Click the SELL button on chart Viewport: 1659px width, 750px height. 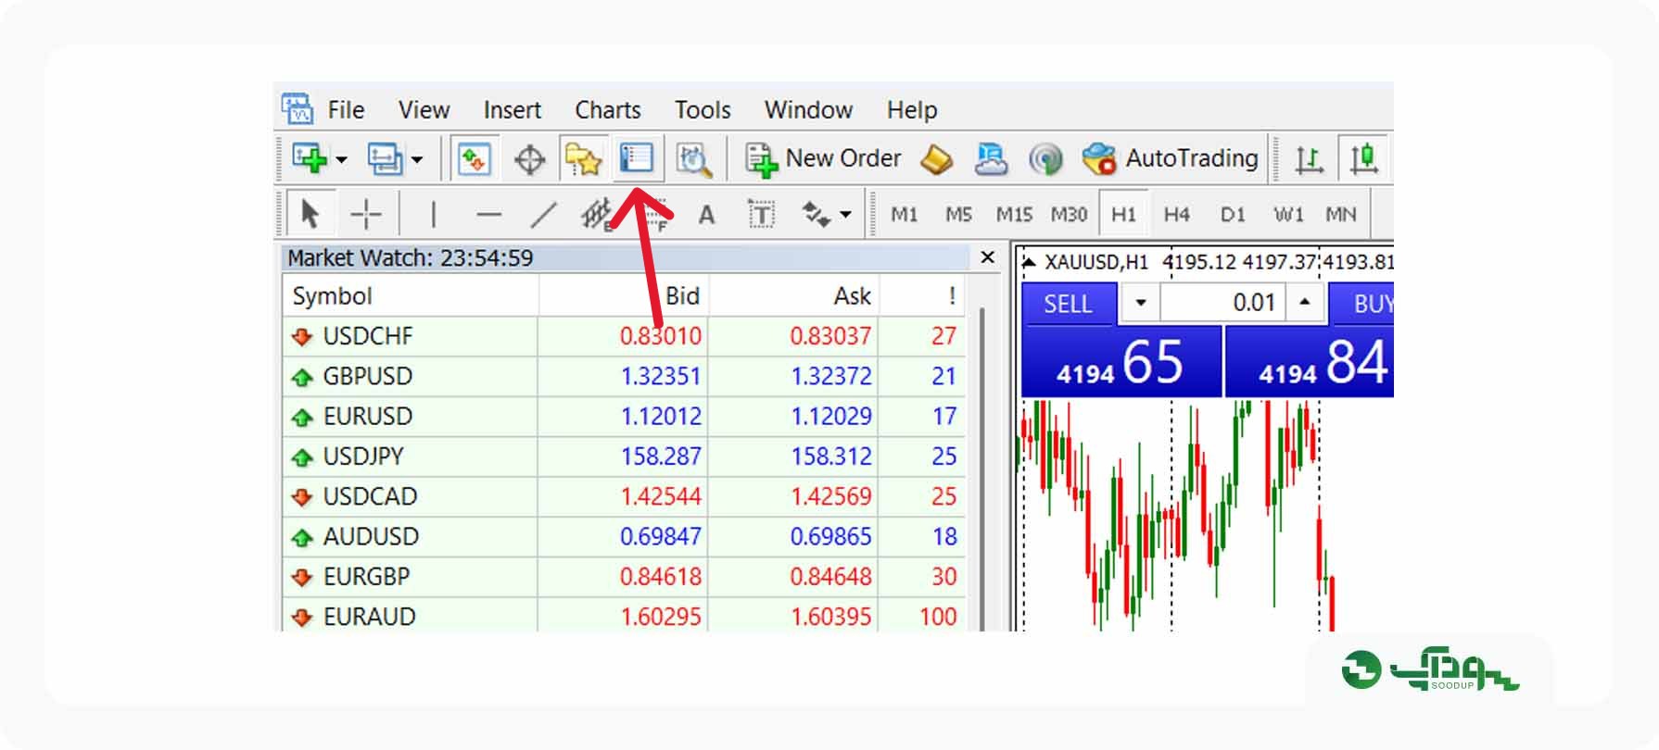(x=1069, y=304)
